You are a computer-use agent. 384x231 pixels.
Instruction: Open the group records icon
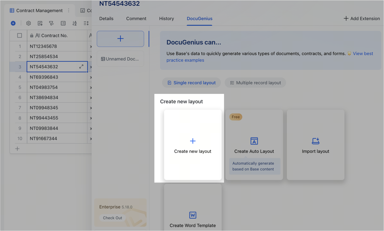coord(63,23)
